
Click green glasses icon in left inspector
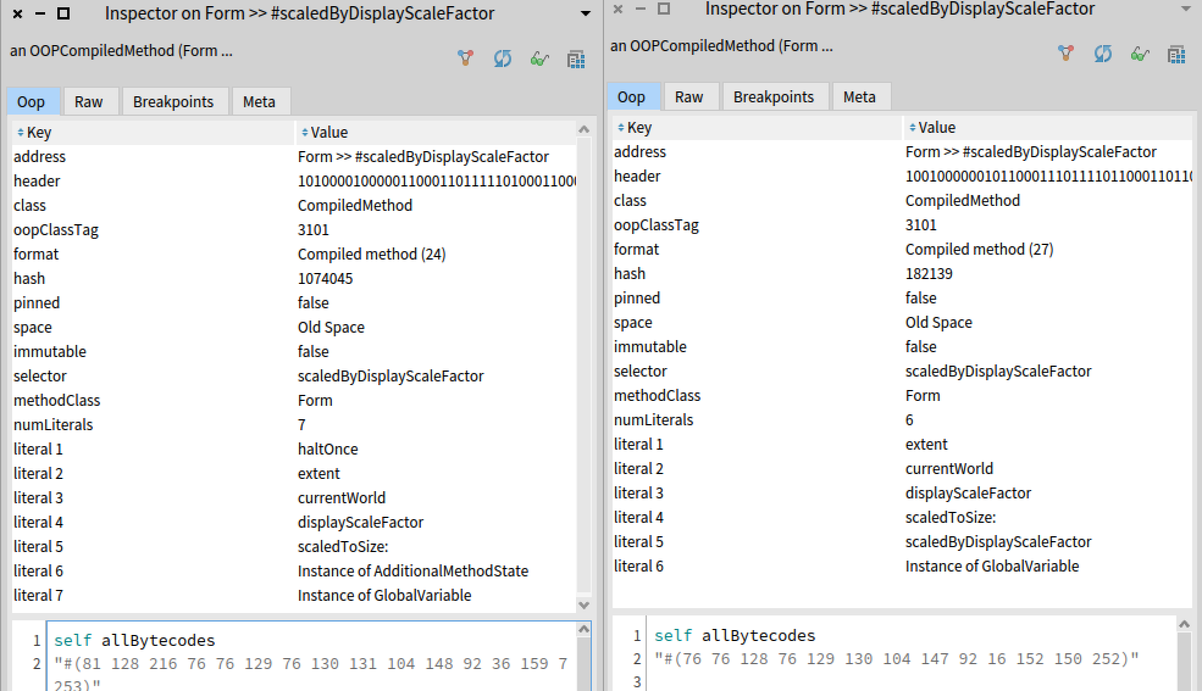[x=539, y=59]
